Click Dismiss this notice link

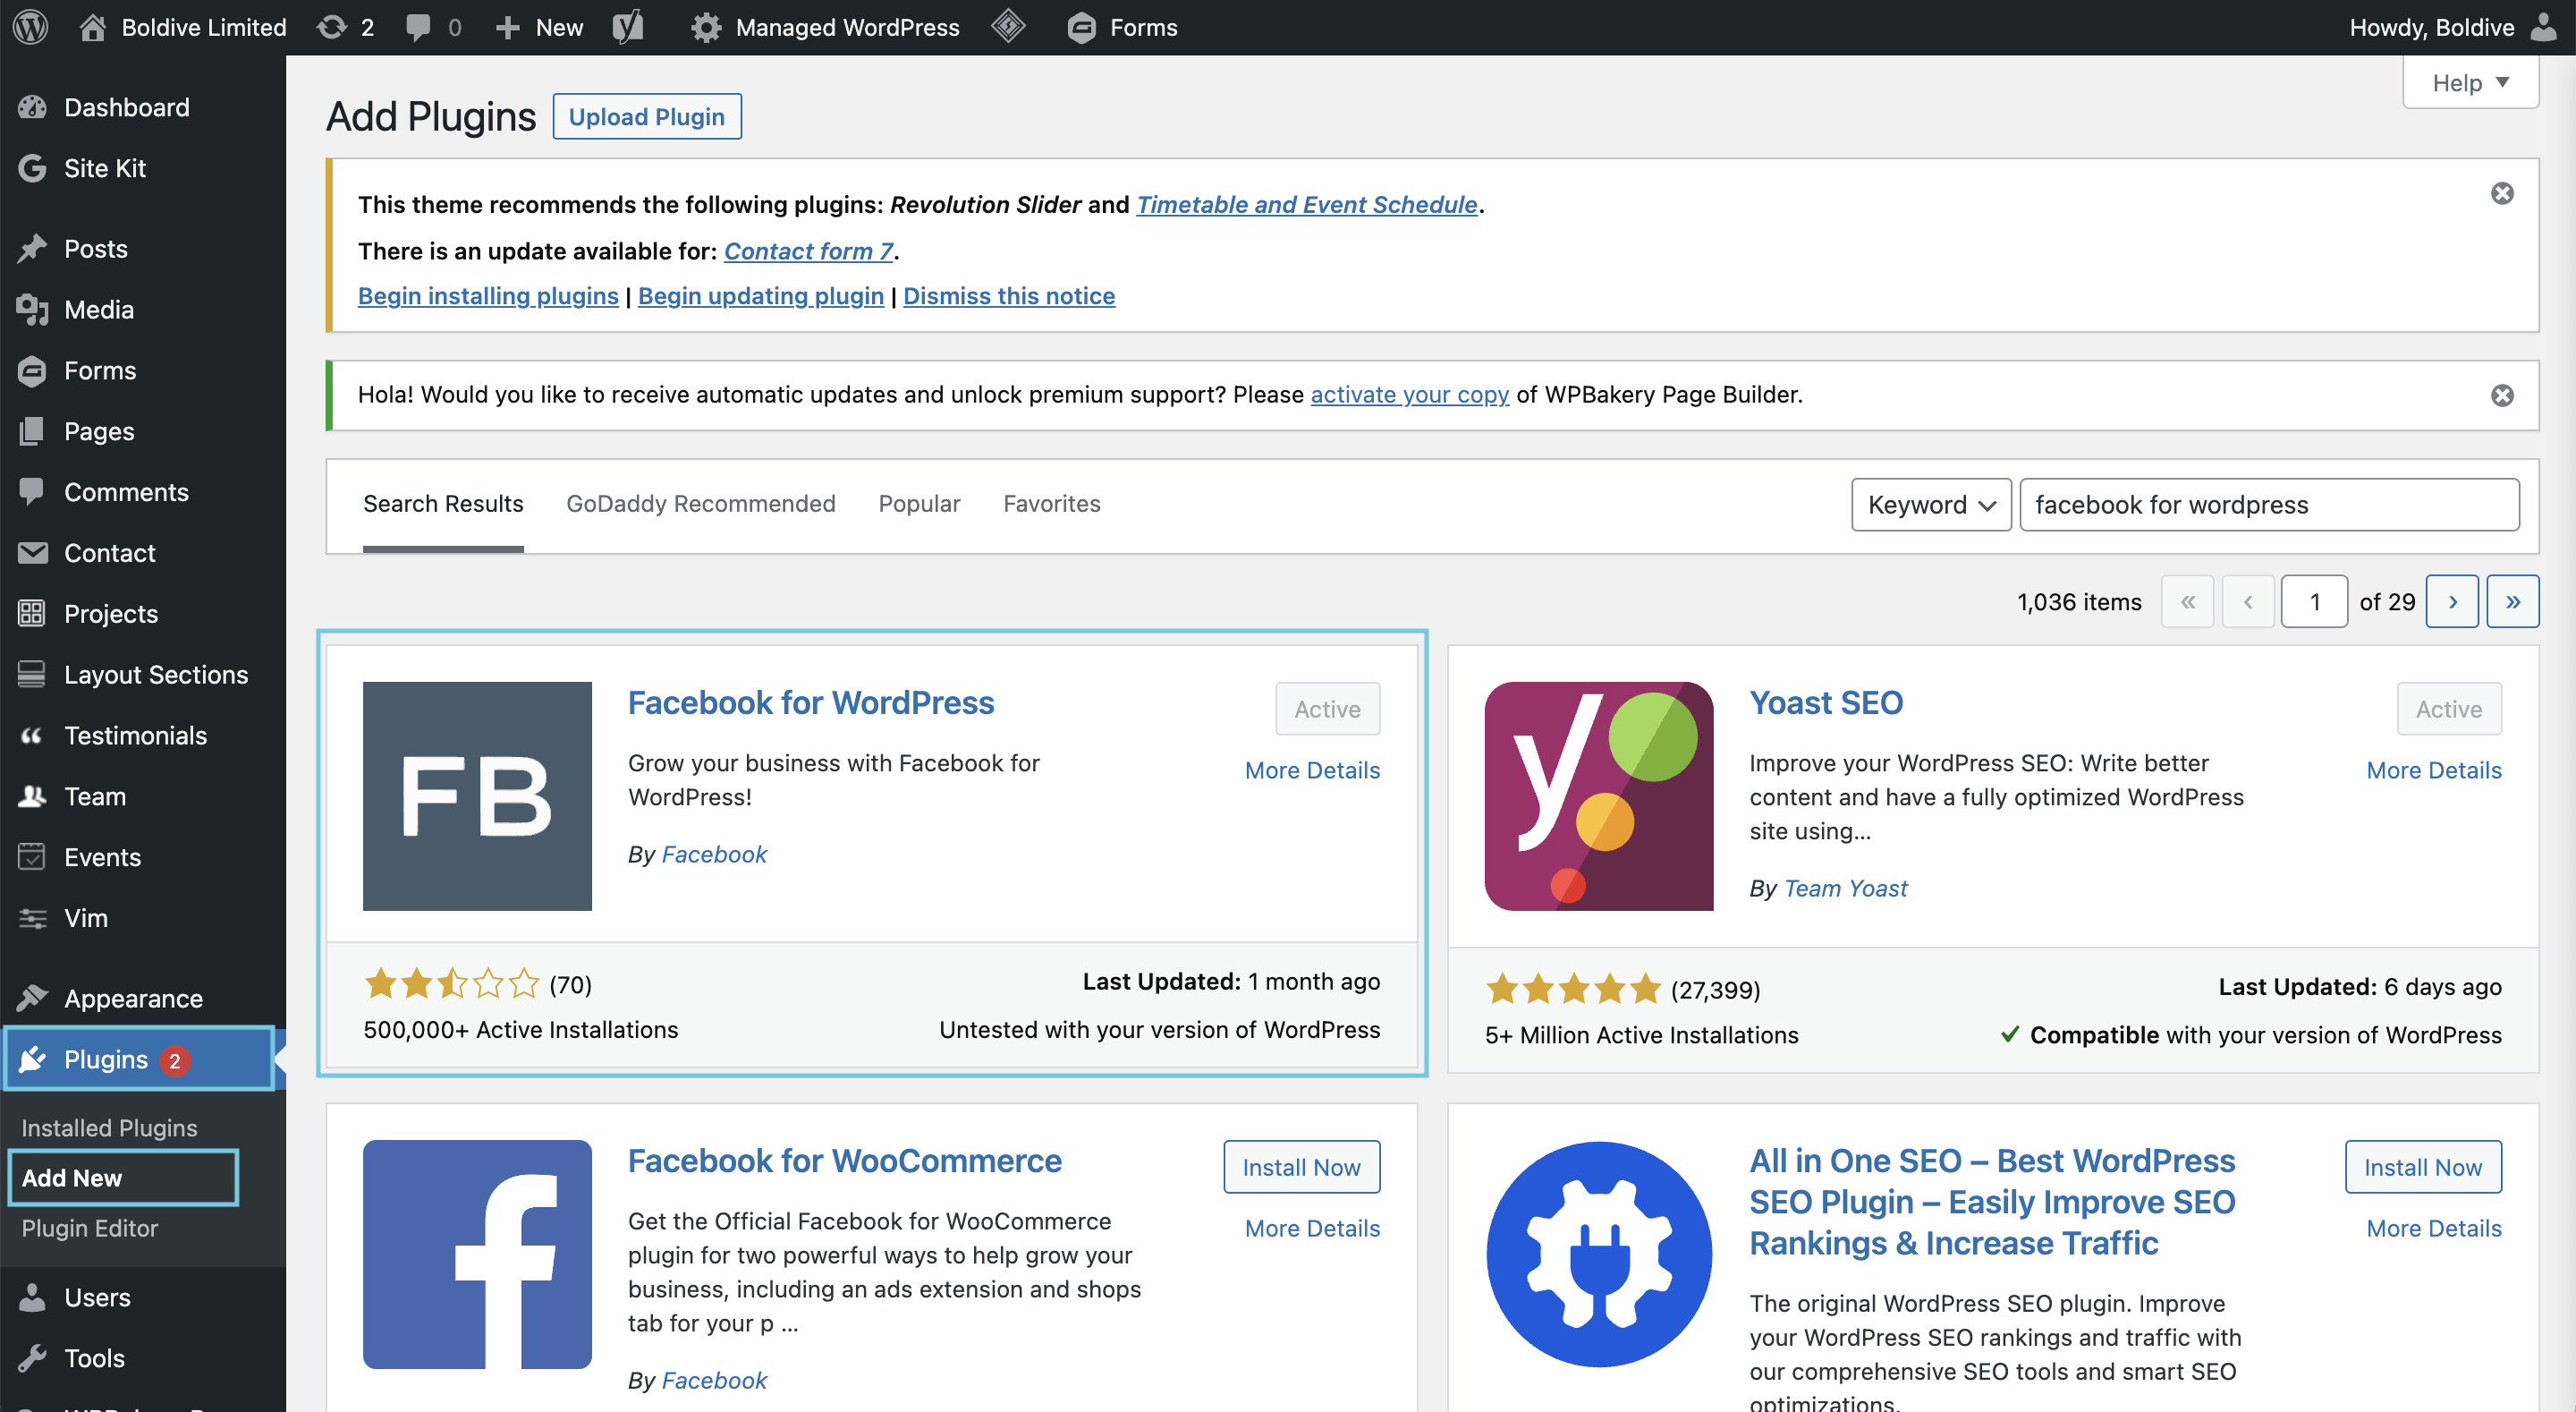1009,296
